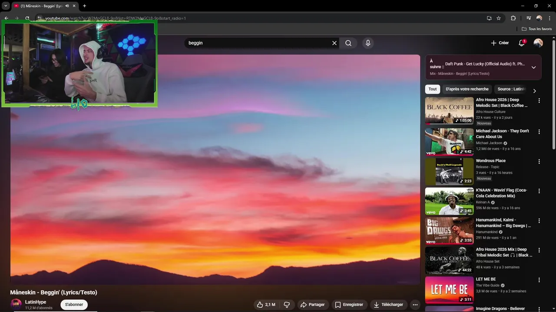Click the page vertical scrollbar
Screen dimensions: 556x312
click(x=553, y=95)
